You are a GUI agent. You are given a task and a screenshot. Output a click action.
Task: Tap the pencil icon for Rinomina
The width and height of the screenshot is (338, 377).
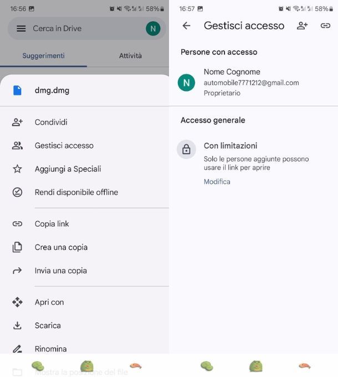click(17, 349)
